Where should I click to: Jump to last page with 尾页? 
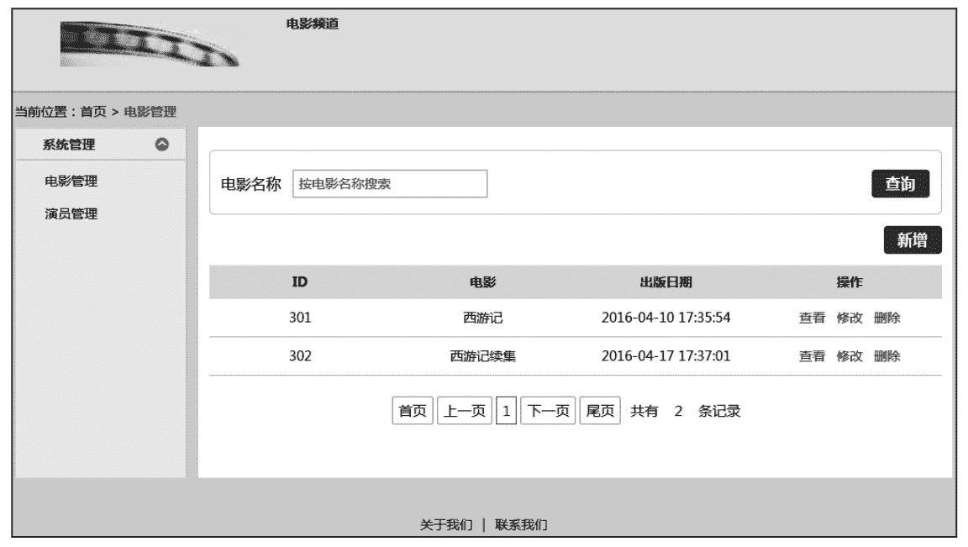click(600, 412)
